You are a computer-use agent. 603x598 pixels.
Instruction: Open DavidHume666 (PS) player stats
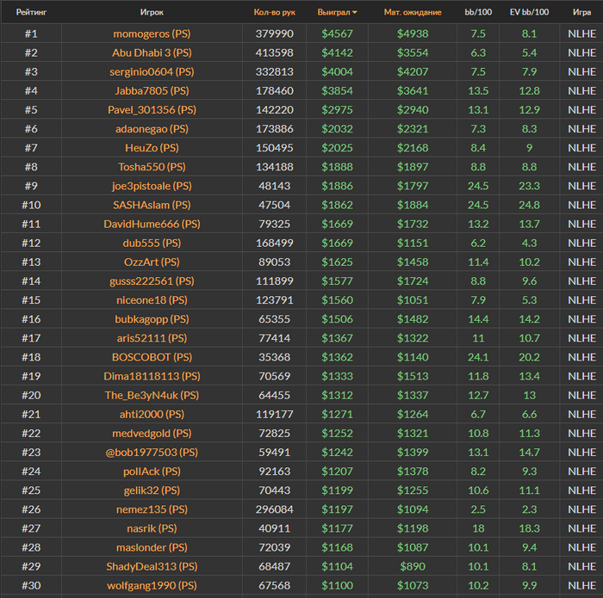(152, 224)
